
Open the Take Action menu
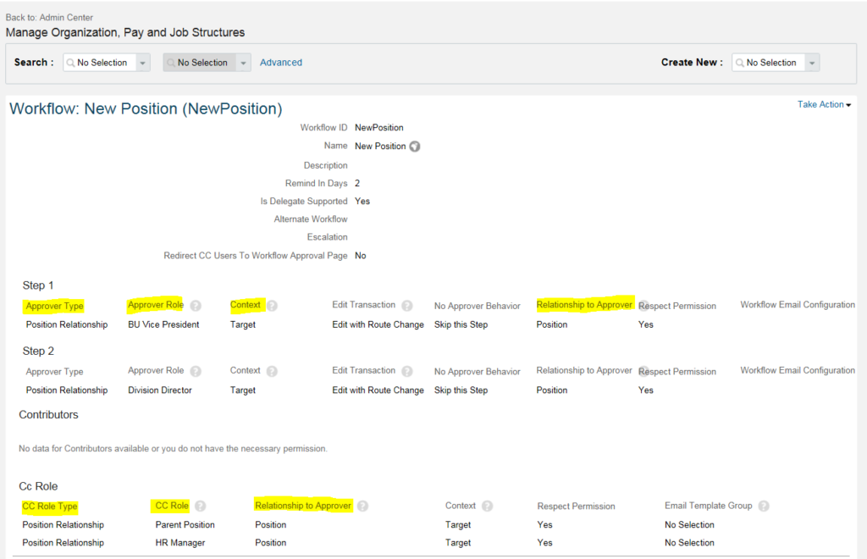click(824, 104)
